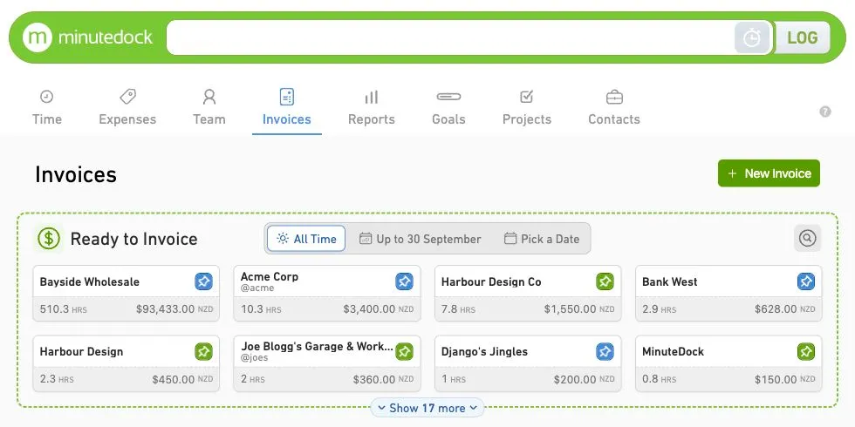Pin Bayside Wholesale with its pin icon
Screen dimensions: 855x427
coord(203,281)
